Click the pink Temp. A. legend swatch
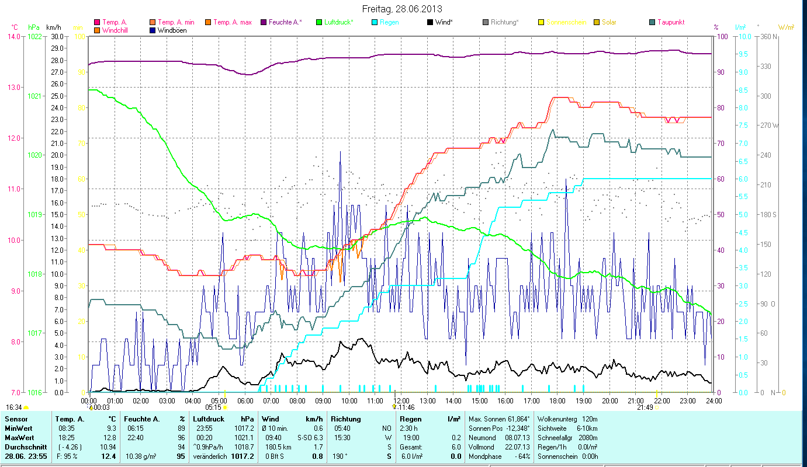 pos(97,23)
